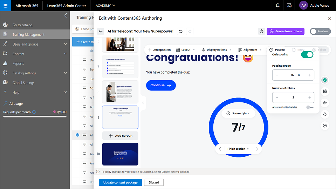The height and width of the screenshot is (189, 336).
Task: Click the line spacing icon in right rail
Action: [325, 91]
